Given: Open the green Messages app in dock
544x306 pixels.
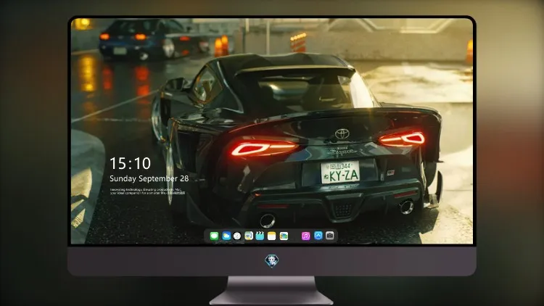Looking at the screenshot, I should [x=214, y=236].
